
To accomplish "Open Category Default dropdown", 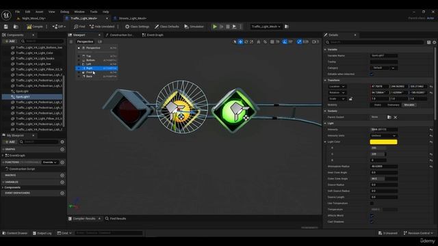I will 383,68.
